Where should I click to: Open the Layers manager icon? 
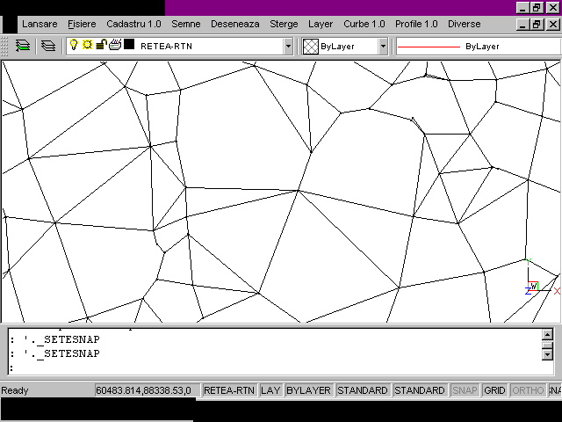click(x=48, y=46)
